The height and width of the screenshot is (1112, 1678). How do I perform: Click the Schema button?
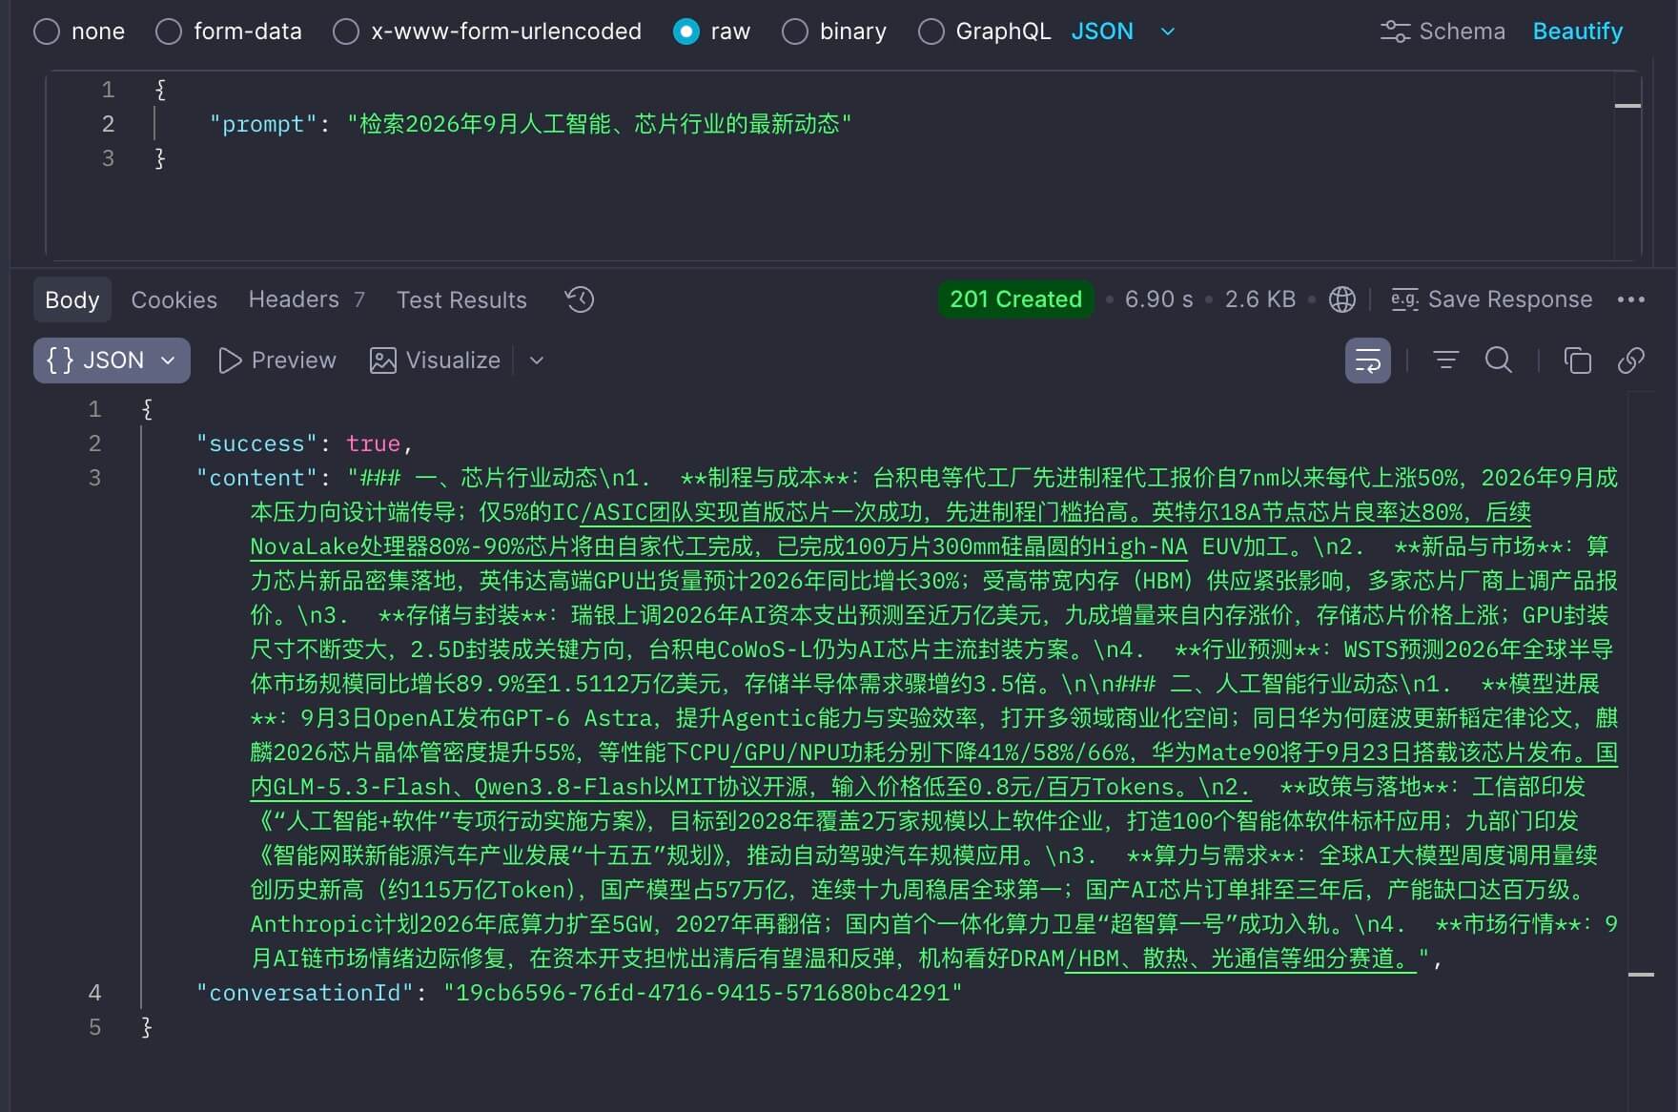click(x=1443, y=31)
